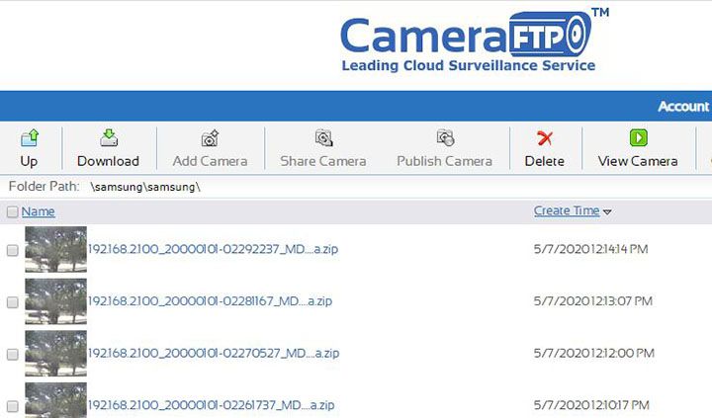Click the red Delete icon

click(x=544, y=139)
